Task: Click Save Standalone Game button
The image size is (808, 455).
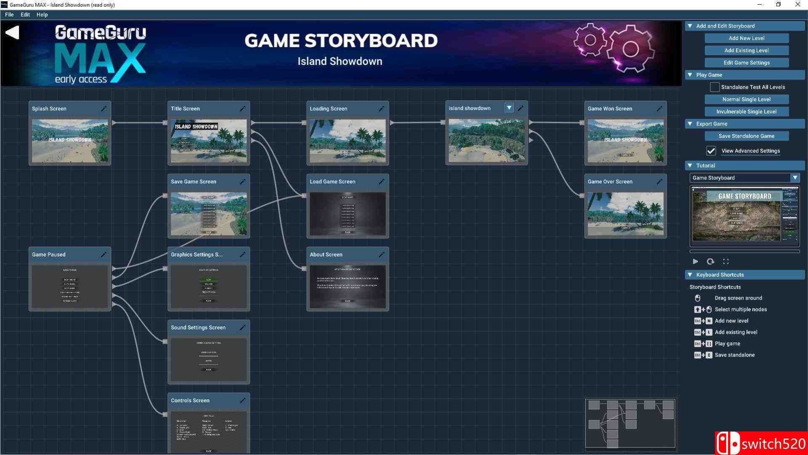Action: point(747,136)
